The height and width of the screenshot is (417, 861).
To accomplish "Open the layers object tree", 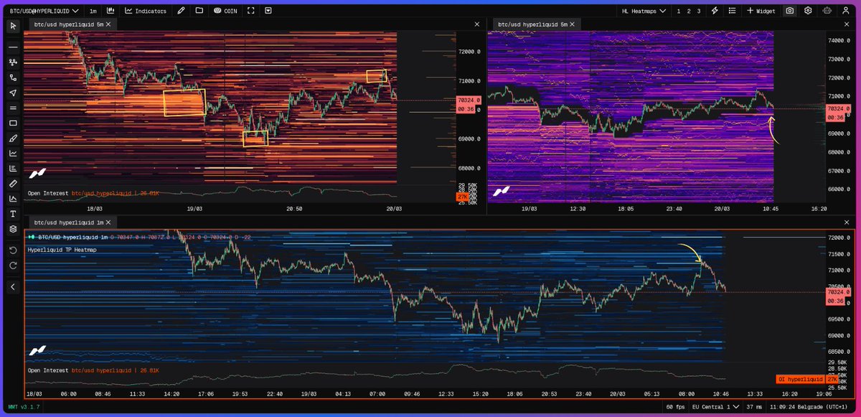I will pyautogui.click(x=13, y=229).
